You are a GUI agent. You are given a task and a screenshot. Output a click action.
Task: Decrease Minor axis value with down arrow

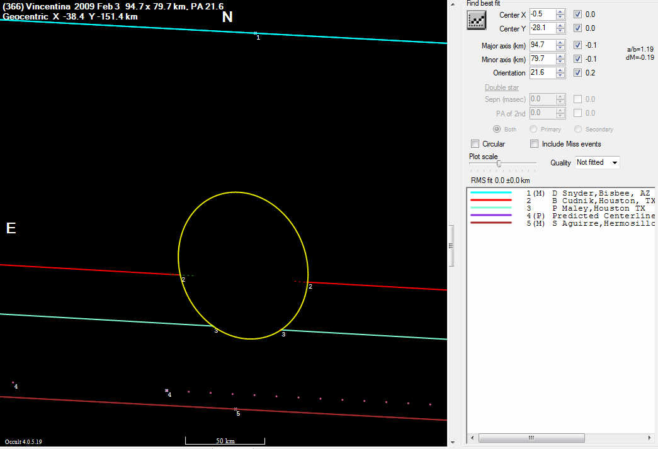click(560, 62)
